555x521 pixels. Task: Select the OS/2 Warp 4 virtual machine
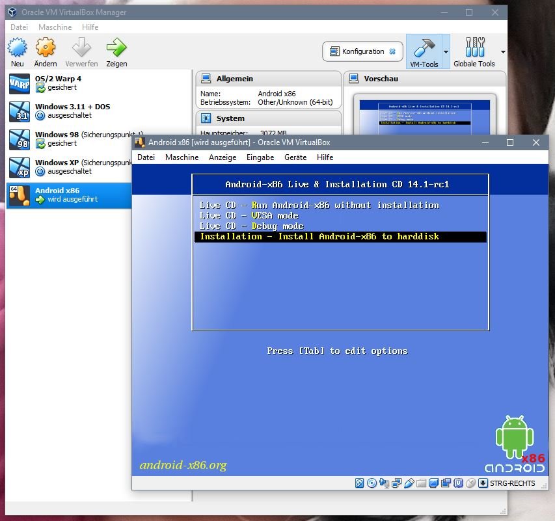99,84
